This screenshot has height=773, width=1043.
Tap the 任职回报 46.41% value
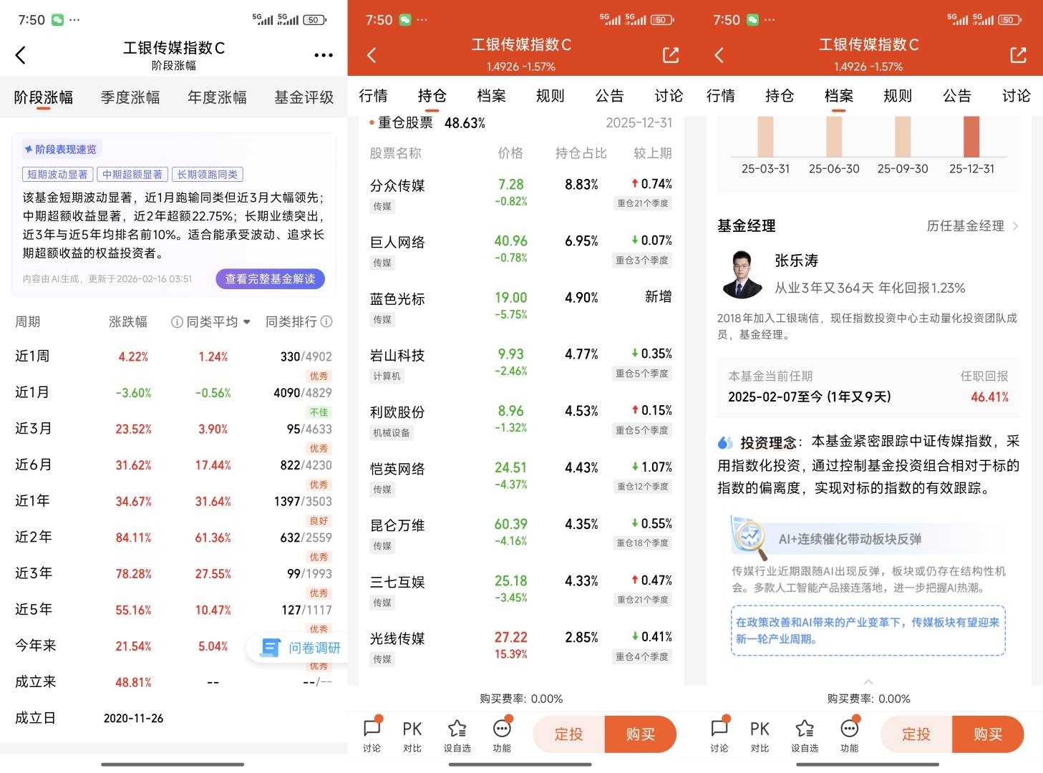[x=989, y=397]
